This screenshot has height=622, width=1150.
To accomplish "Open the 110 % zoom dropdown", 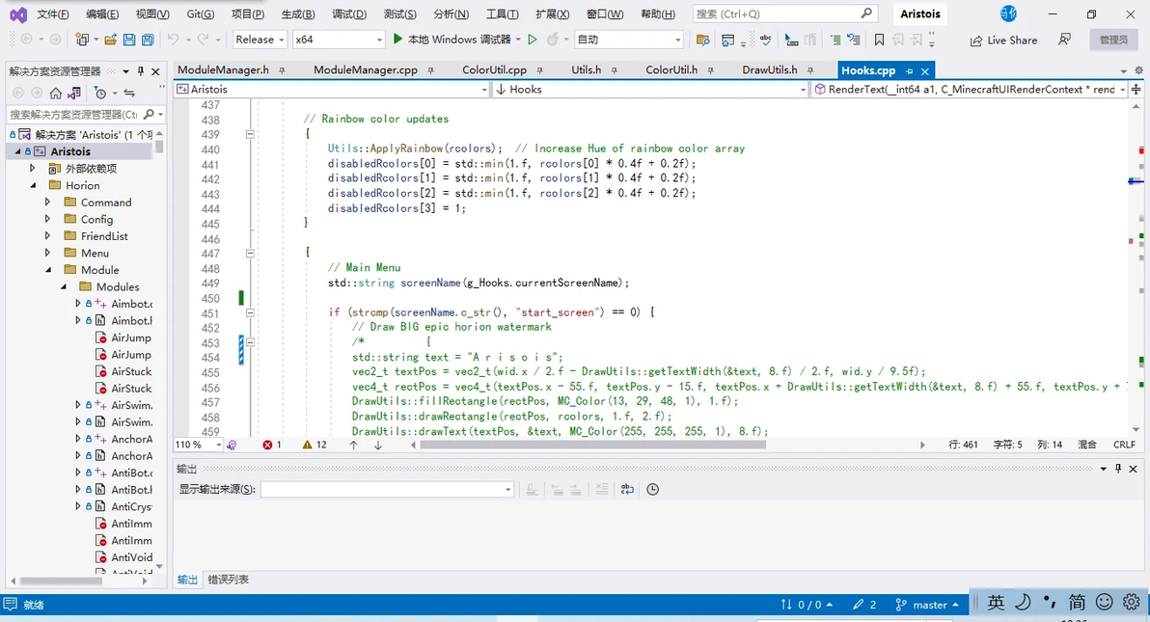I will (x=198, y=445).
